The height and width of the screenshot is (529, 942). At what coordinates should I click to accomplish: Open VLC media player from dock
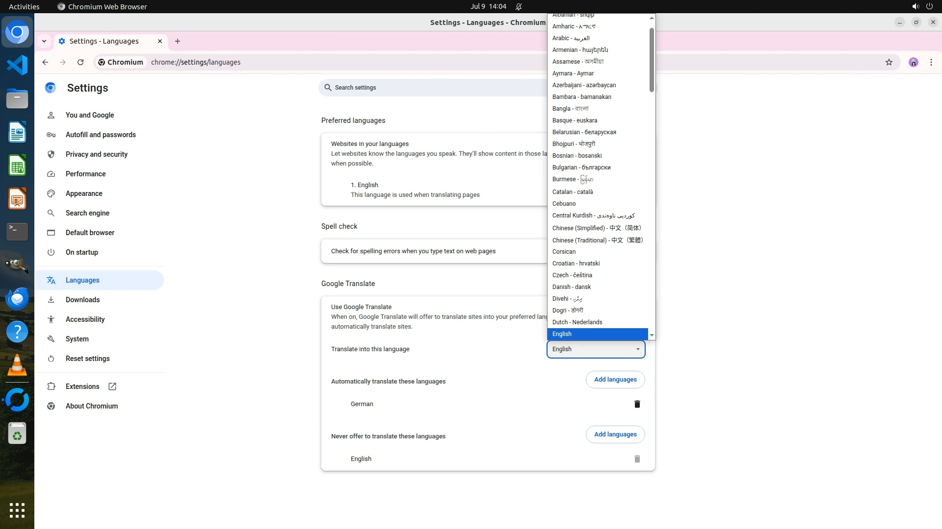click(17, 365)
